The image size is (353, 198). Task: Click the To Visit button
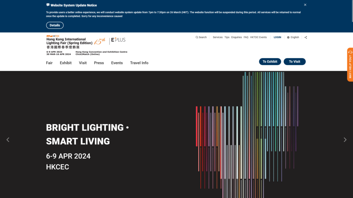coord(294,62)
